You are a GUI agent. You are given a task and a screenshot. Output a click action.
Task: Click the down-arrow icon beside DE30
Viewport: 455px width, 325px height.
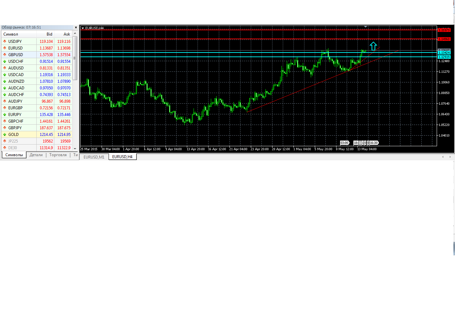[x=5, y=148]
